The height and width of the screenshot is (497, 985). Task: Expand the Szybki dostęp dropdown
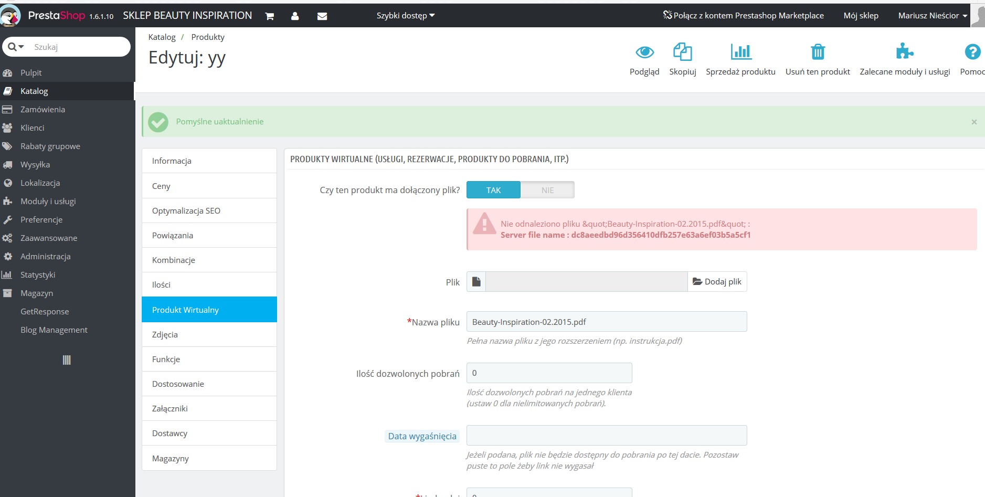pyautogui.click(x=406, y=16)
